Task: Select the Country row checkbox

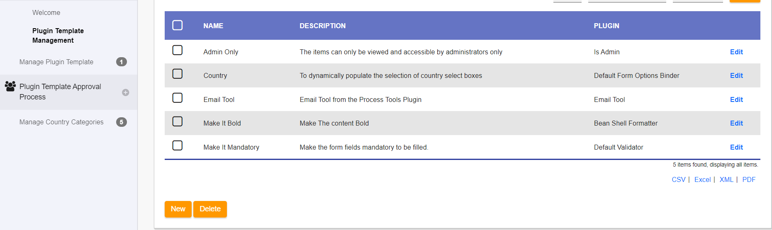Action: click(x=178, y=74)
